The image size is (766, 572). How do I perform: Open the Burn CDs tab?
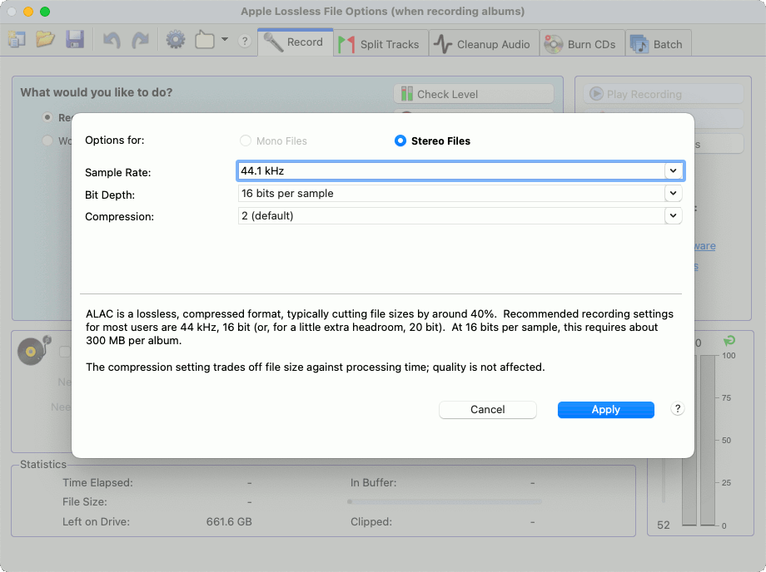click(x=582, y=44)
